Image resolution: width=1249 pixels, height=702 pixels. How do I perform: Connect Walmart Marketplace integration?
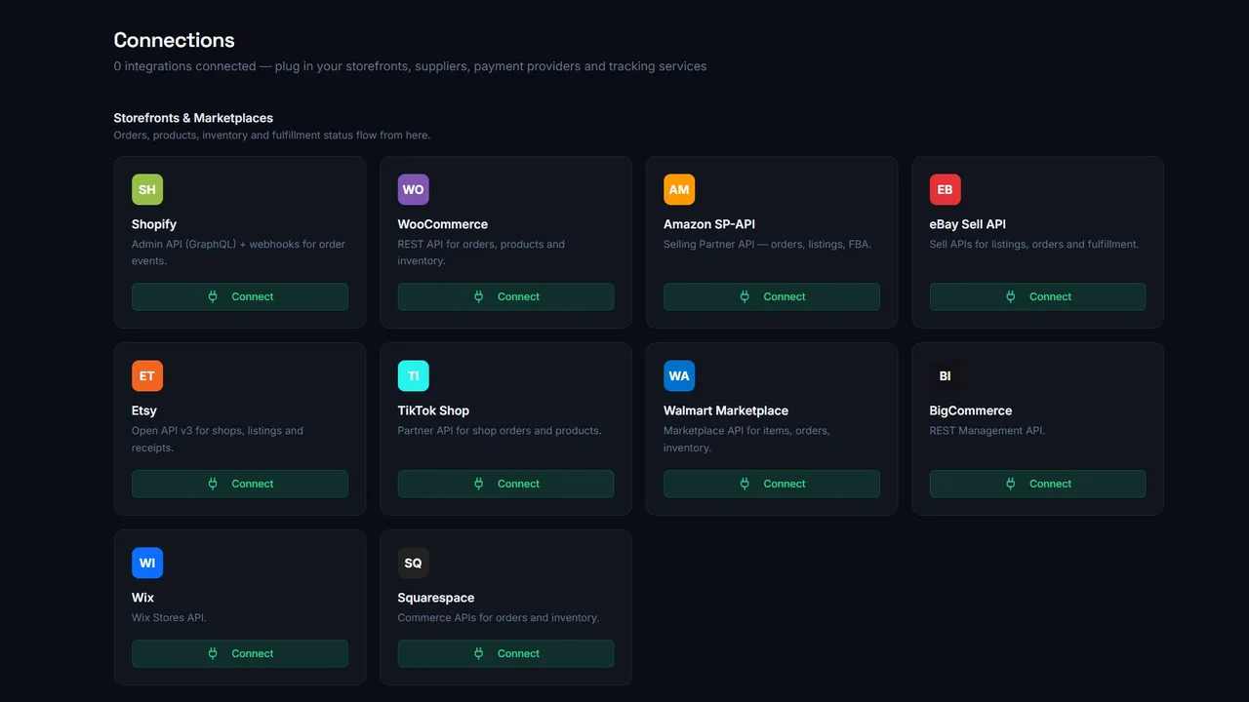[772, 484]
